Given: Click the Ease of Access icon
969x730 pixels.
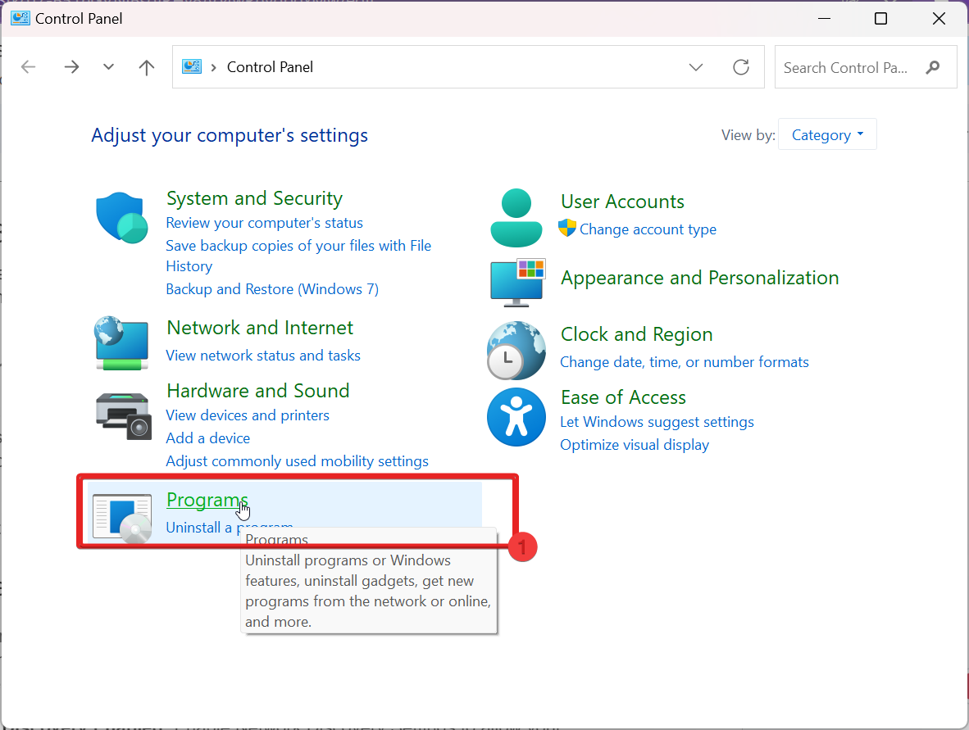Looking at the screenshot, I should (x=516, y=417).
